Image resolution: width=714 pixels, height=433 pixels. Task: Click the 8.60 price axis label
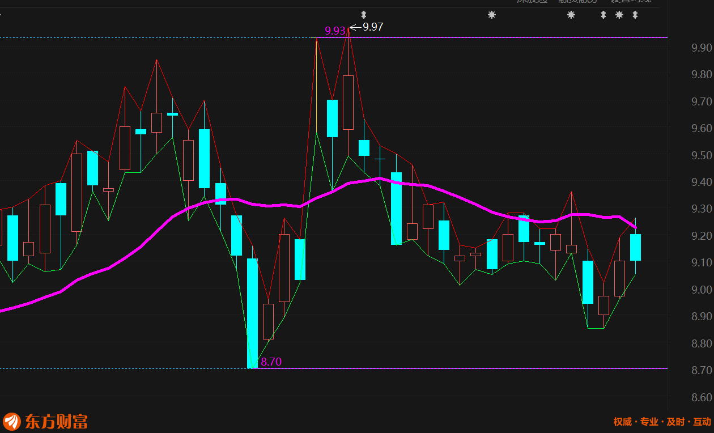(702, 397)
